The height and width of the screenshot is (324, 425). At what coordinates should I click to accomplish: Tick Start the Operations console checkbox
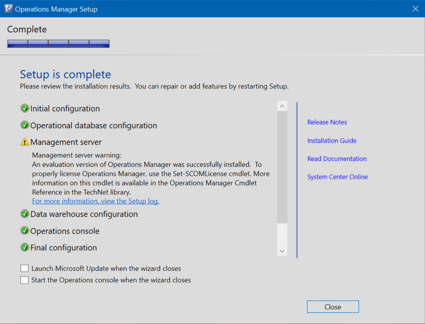tap(24, 280)
